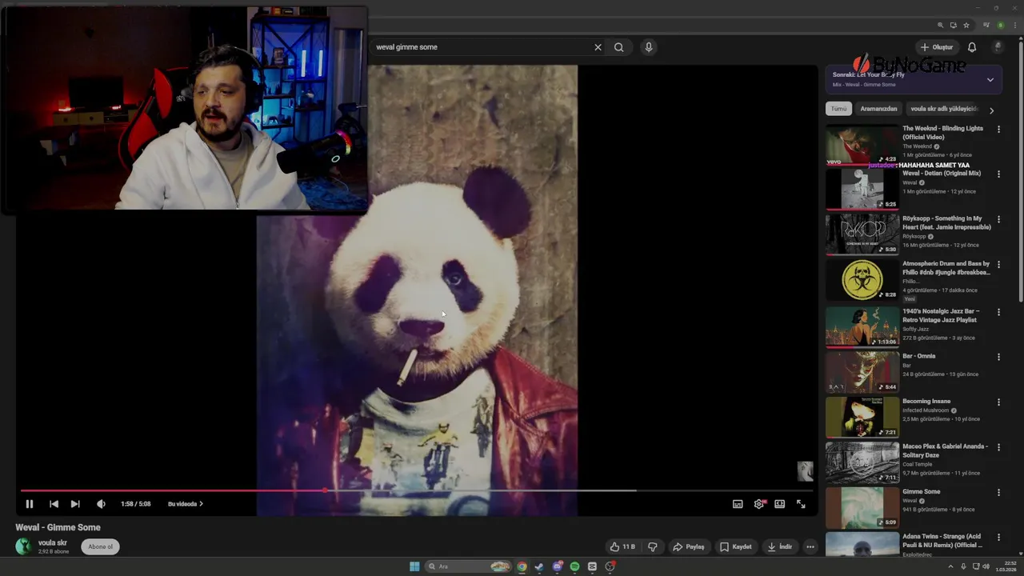The image size is (1024, 576).
Task: Click the taskbar search box 'Ara'
Action: point(468,566)
